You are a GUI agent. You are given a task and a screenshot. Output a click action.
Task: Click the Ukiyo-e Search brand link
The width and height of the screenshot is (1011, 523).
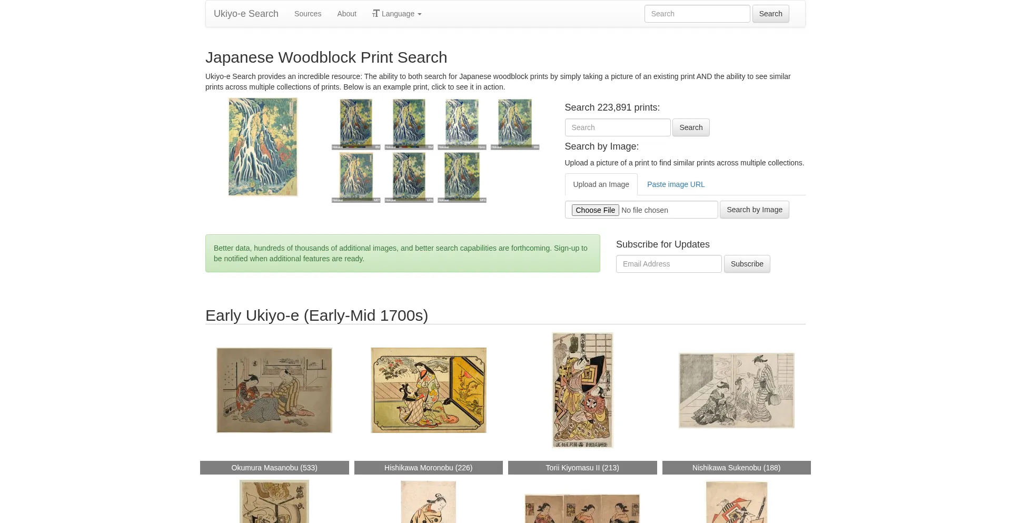(x=246, y=14)
